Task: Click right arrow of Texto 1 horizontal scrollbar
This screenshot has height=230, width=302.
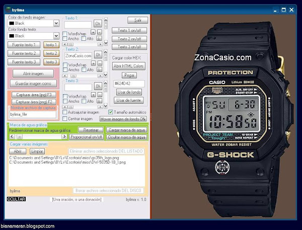Action: pyautogui.click(x=100, y=44)
